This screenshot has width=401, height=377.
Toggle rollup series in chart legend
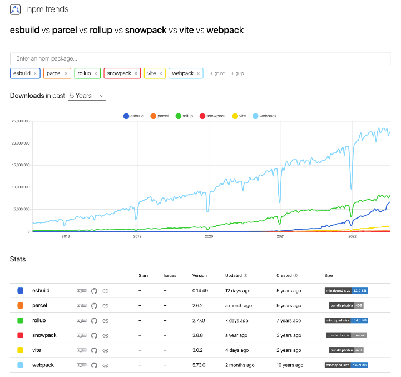coord(184,116)
